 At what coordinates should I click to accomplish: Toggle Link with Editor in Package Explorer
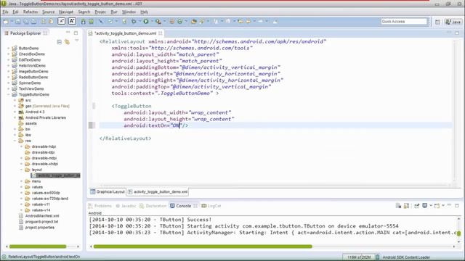pyautogui.click(x=68, y=42)
